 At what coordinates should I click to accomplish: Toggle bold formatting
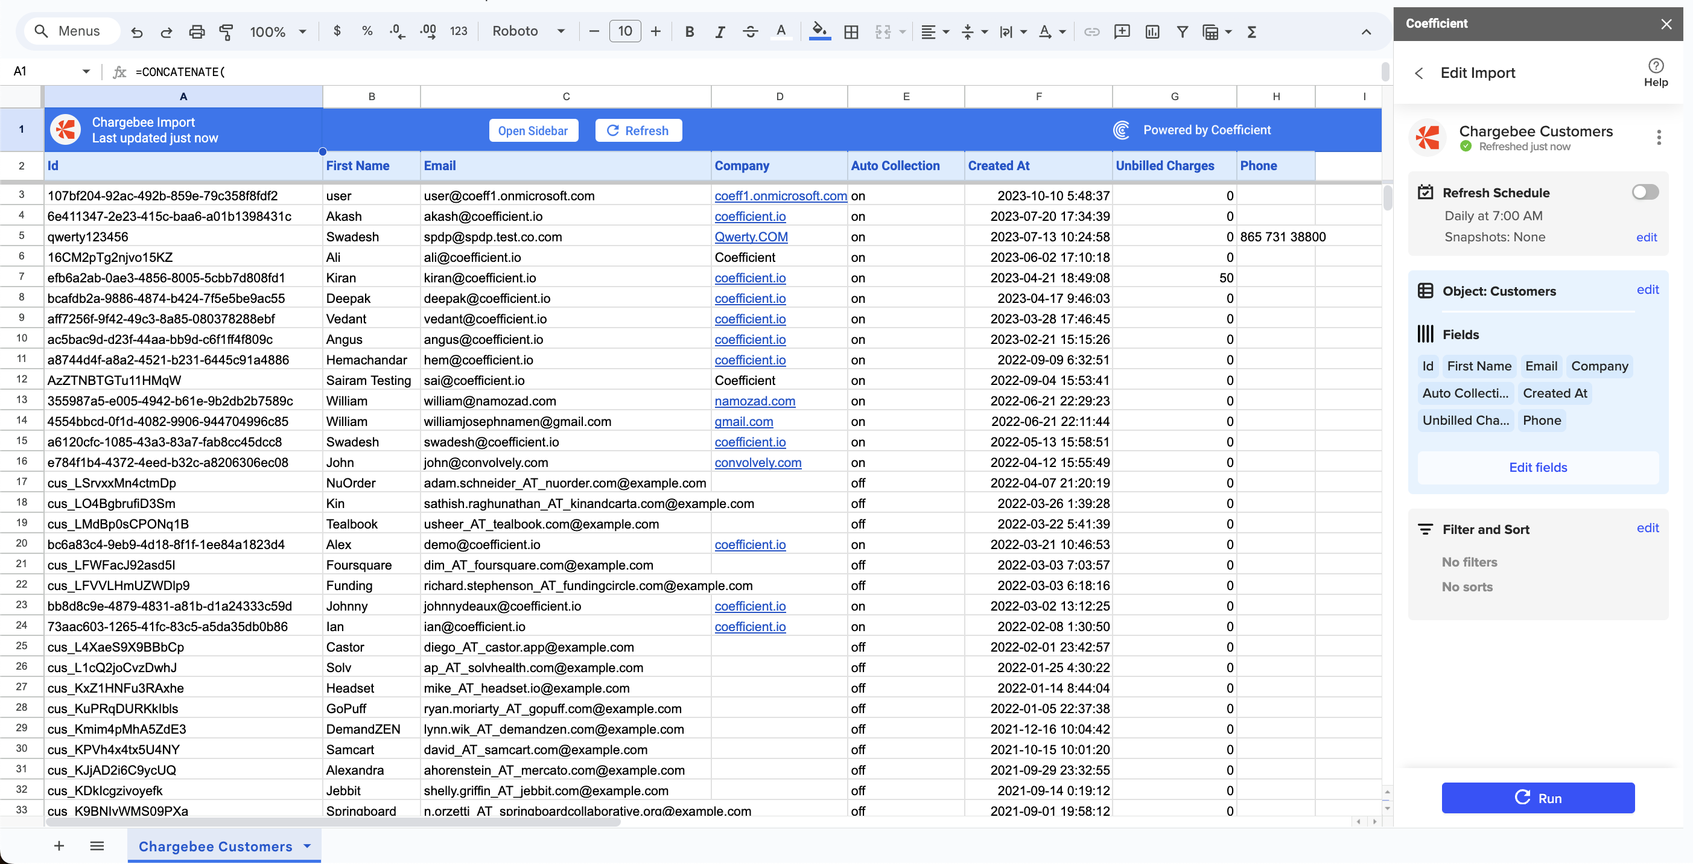point(690,31)
